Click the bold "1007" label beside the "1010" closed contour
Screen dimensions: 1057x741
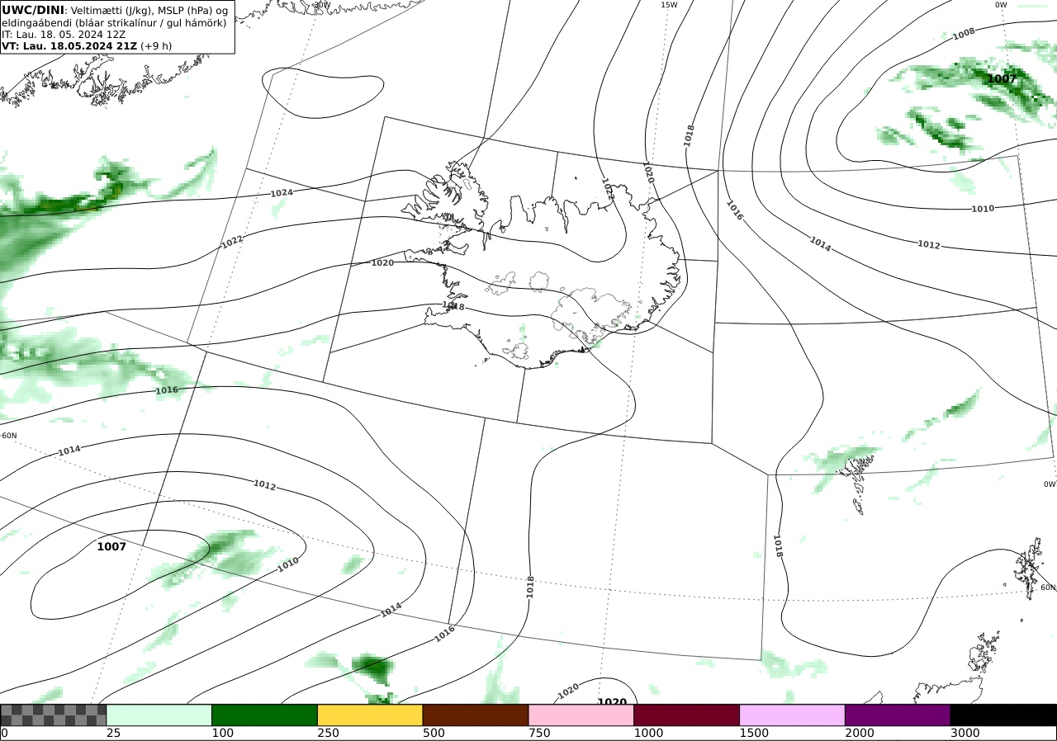tap(111, 546)
